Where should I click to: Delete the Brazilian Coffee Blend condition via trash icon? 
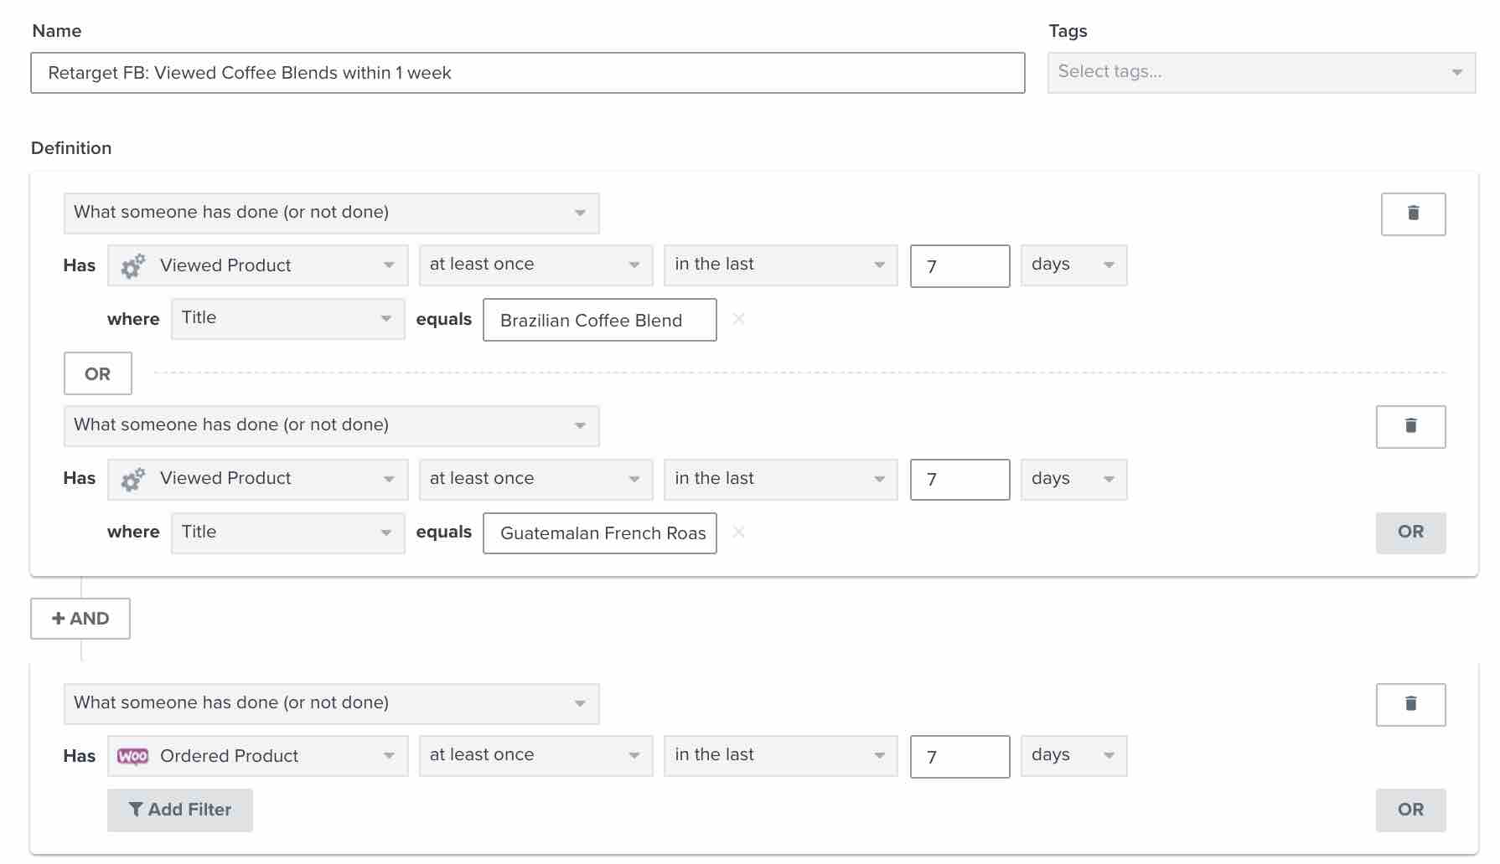click(1414, 213)
